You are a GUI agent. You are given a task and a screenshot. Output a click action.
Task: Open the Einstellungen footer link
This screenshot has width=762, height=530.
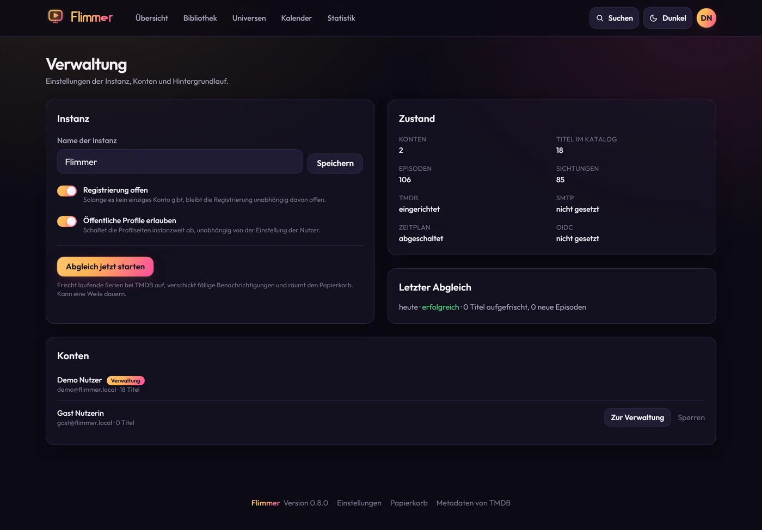point(359,503)
